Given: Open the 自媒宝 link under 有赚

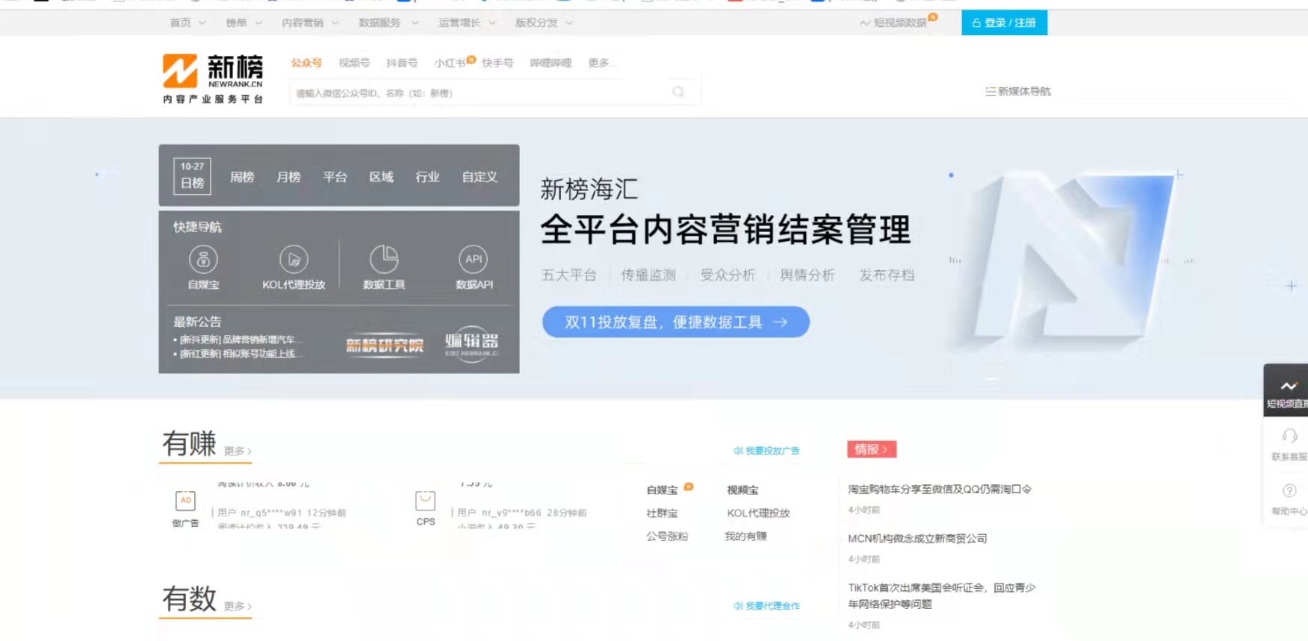Looking at the screenshot, I should [x=662, y=490].
